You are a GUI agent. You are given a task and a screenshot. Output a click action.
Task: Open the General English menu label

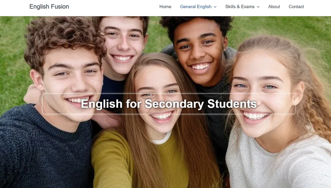pos(196,6)
